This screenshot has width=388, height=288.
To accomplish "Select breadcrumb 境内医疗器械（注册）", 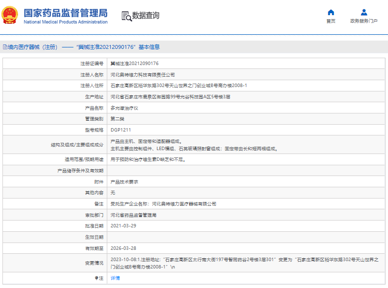I will click(x=32, y=47).
